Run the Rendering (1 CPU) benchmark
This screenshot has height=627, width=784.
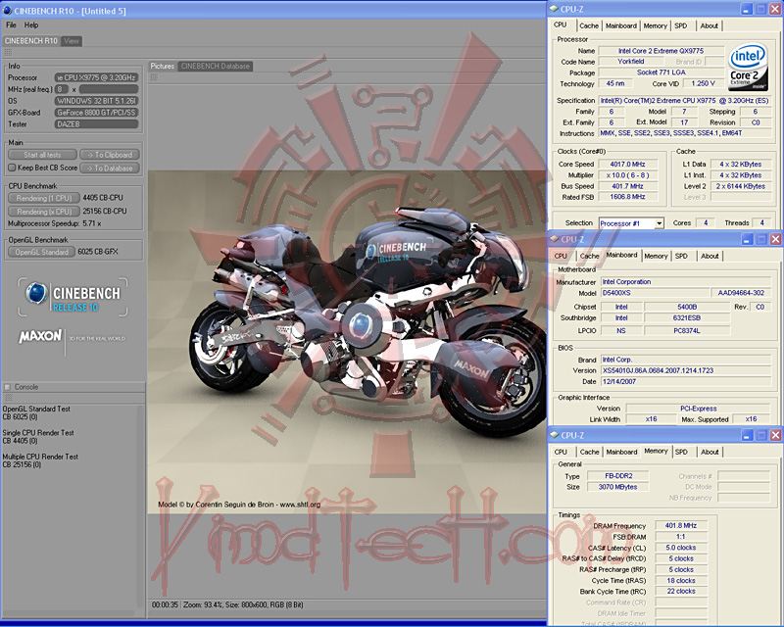tap(43, 198)
